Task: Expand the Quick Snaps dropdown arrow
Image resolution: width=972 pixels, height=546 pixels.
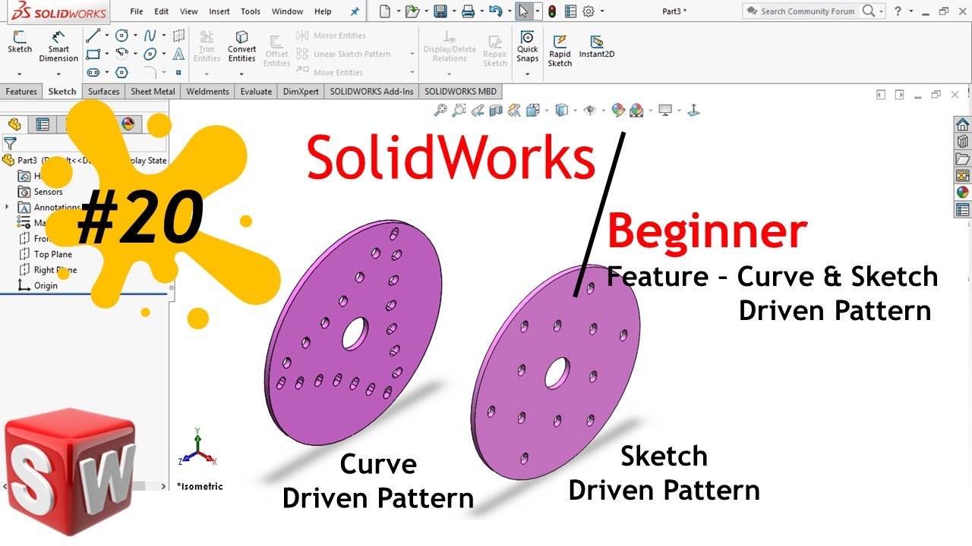Action: pos(527,74)
